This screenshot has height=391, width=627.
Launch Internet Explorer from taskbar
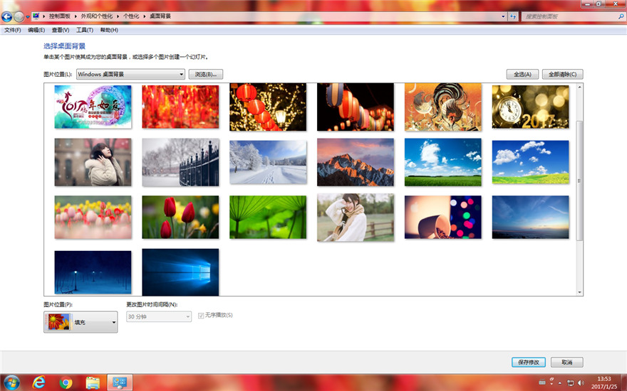coord(38,382)
